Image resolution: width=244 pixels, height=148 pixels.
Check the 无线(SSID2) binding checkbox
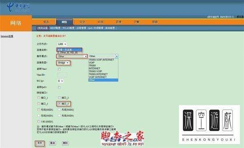(59, 109)
